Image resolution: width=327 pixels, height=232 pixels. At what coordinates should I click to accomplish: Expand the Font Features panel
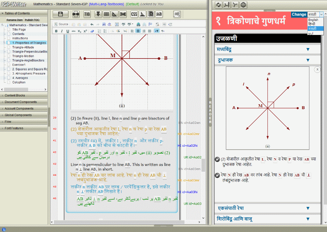tap(24, 128)
